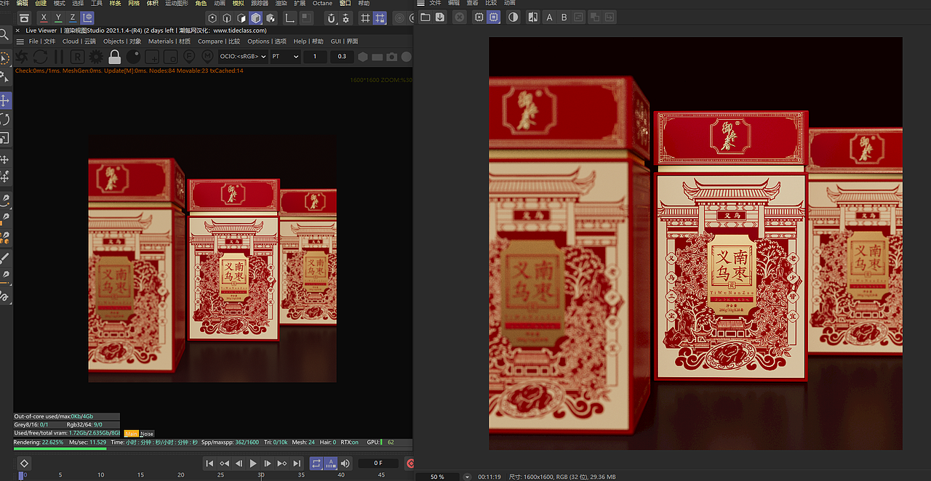This screenshot has width=931, height=481.
Task: Click render region plus icon
Action: coord(152,56)
